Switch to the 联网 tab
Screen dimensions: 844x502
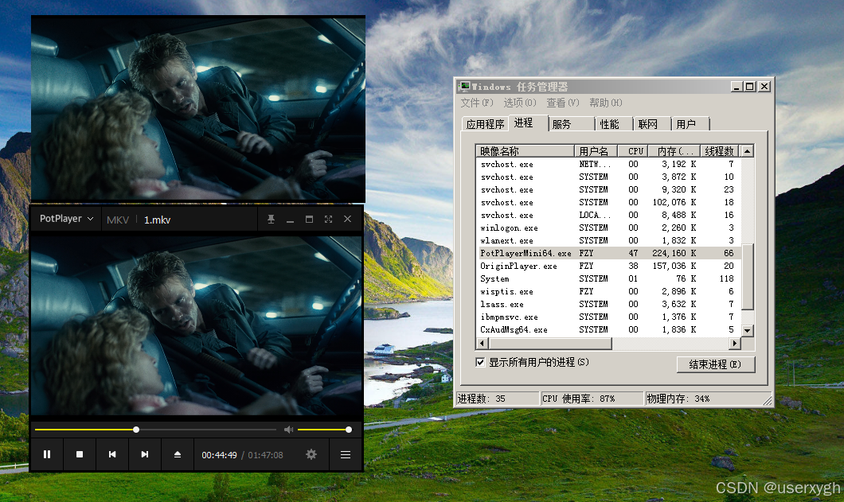651,124
